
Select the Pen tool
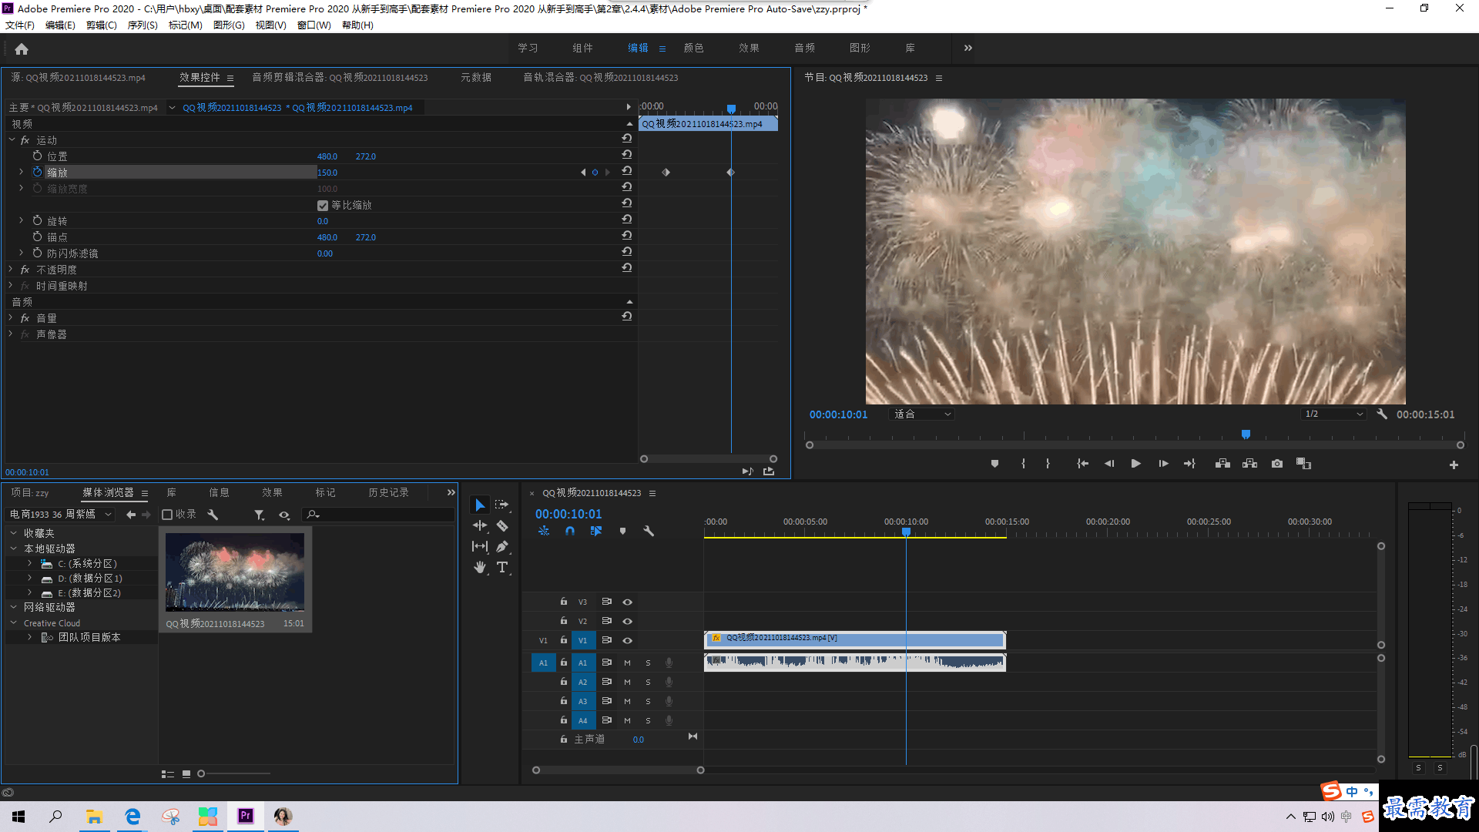coord(501,546)
